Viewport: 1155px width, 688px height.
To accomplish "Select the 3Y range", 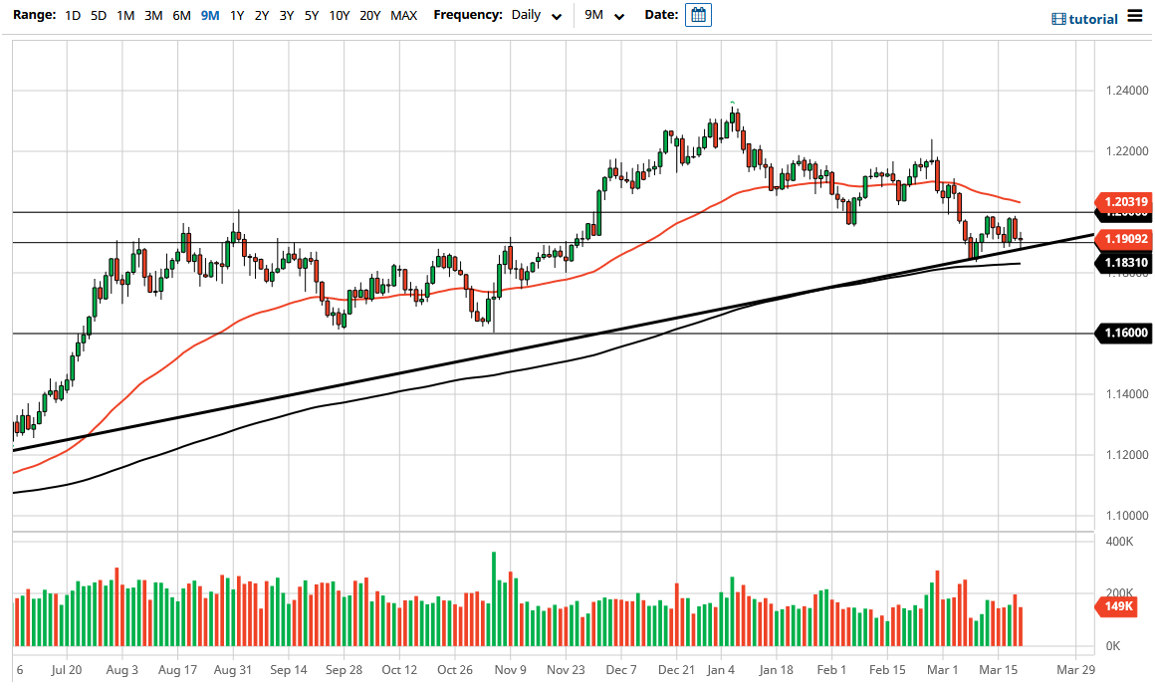I will point(287,16).
